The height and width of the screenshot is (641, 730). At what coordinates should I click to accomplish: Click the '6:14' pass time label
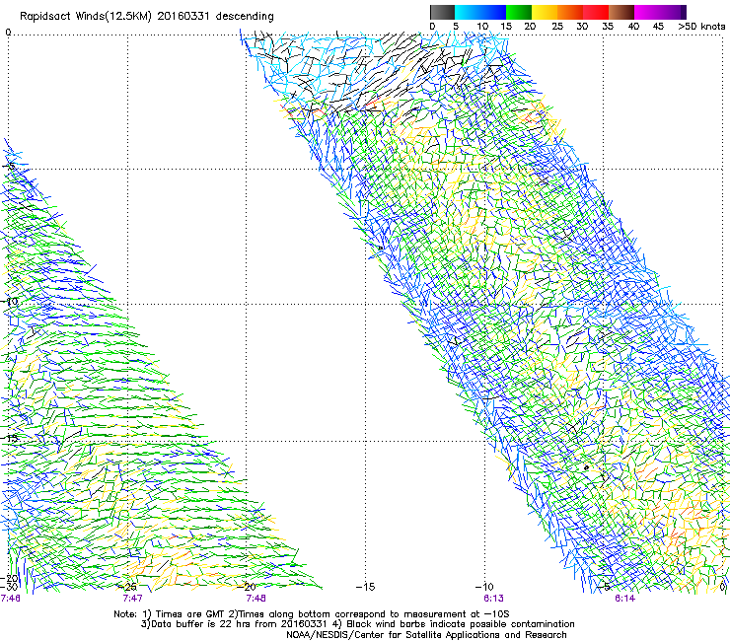pos(624,599)
